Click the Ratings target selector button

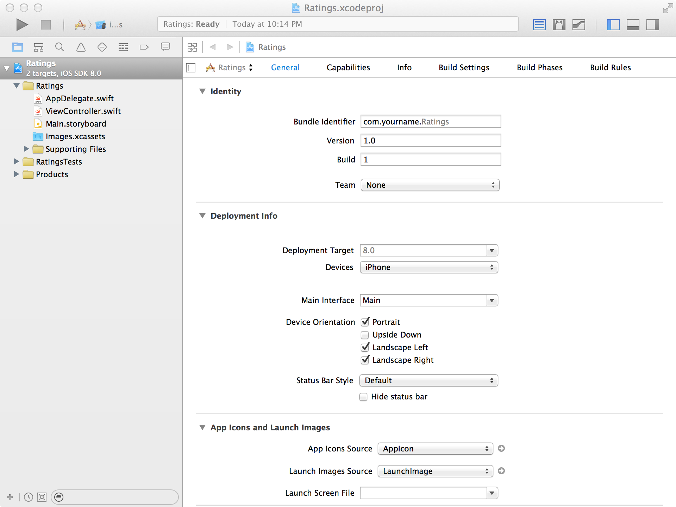230,67
